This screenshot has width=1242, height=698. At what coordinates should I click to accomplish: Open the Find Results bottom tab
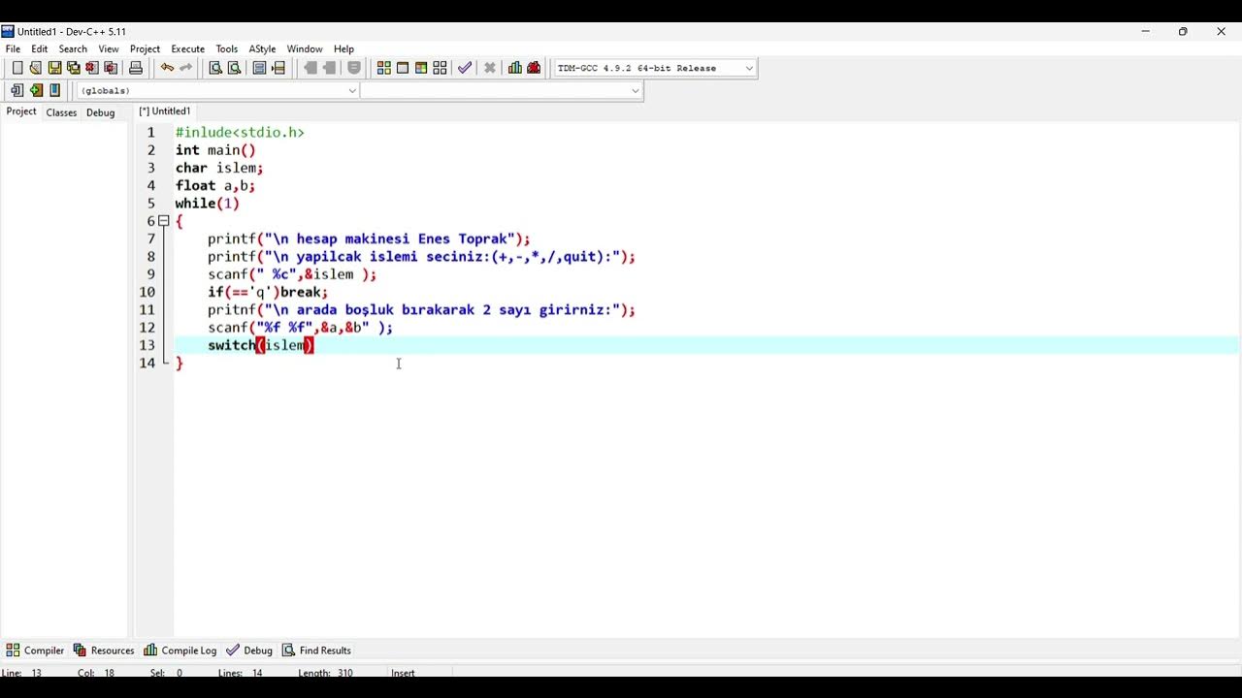[316, 650]
